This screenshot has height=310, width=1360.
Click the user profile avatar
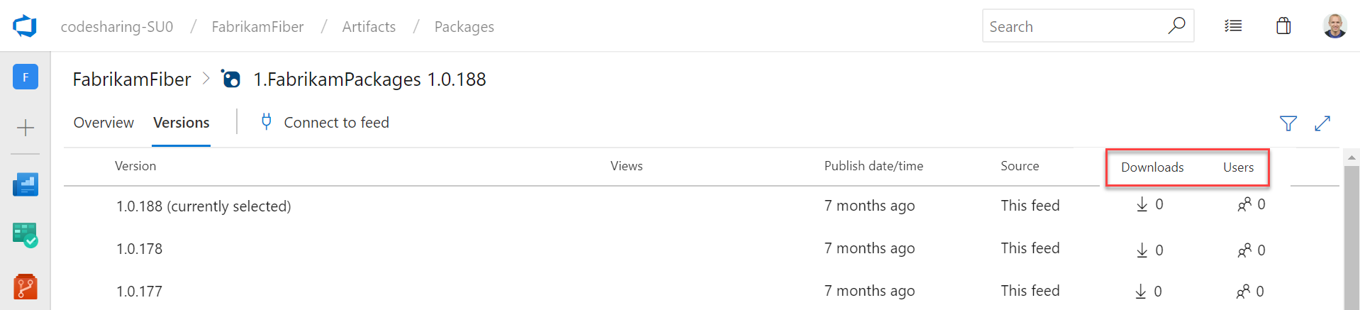coord(1334,26)
